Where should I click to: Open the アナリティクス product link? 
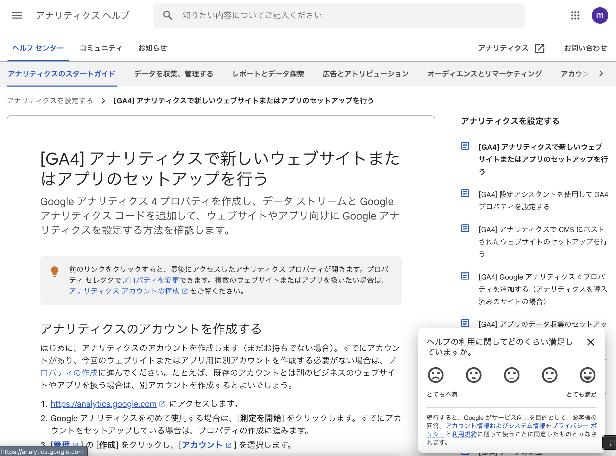pos(503,48)
